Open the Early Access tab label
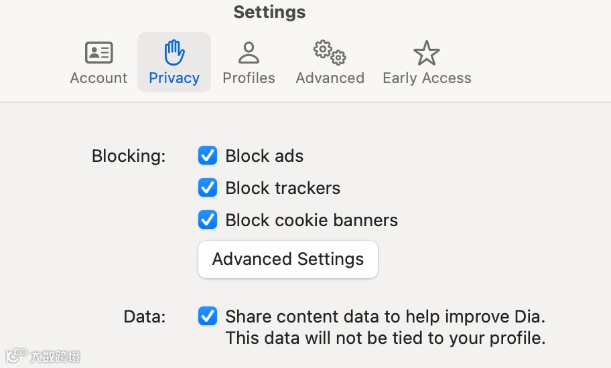The height and width of the screenshot is (368, 611). pyautogui.click(x=427, y=78)
